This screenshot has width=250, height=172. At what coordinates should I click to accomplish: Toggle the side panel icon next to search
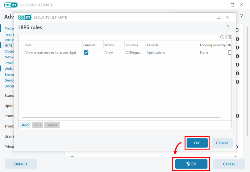pyautogui.click(x=228, y=37)
